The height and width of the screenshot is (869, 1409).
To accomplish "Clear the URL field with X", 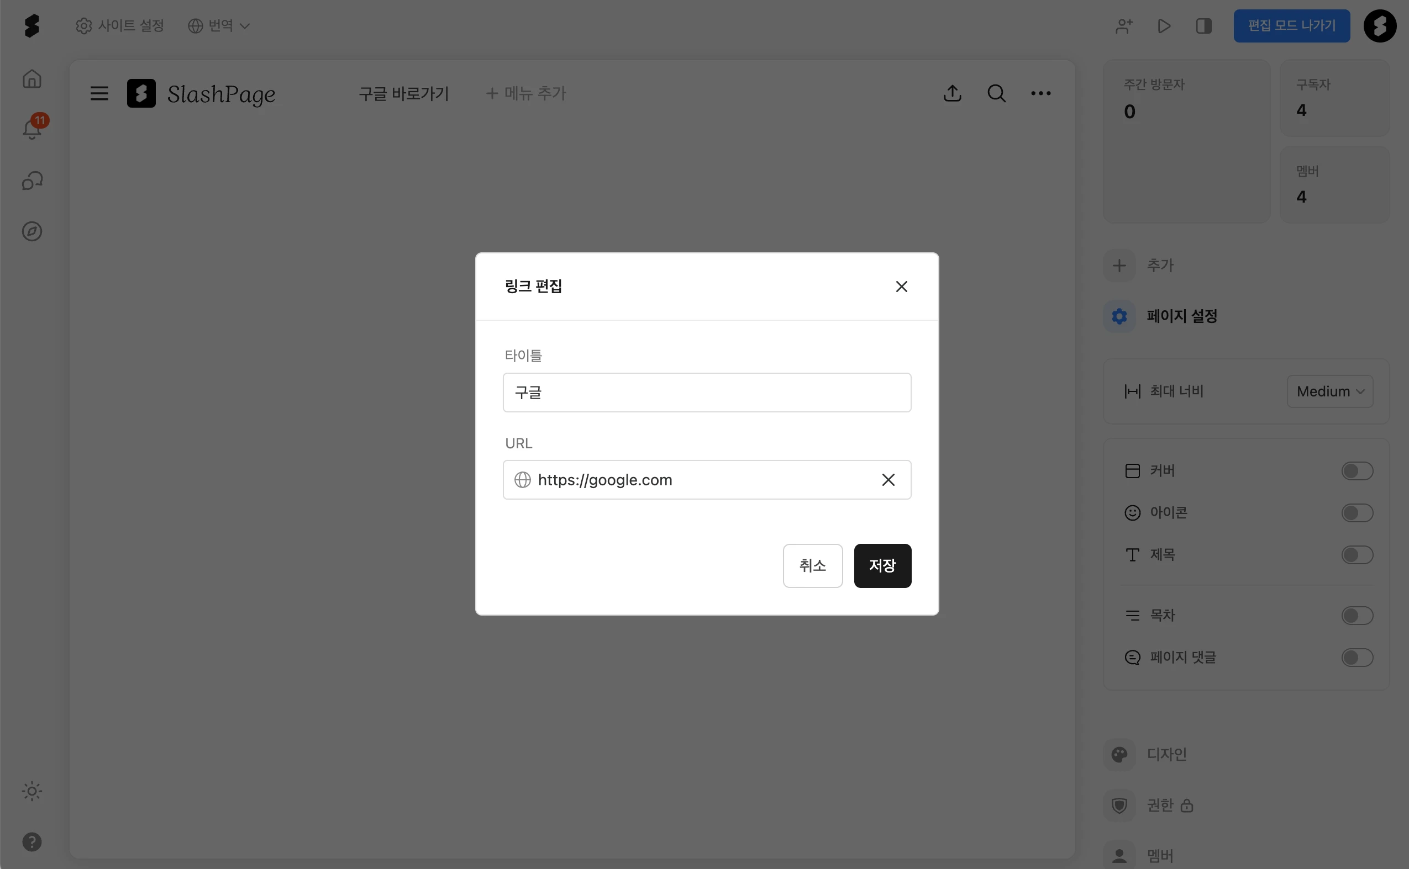I will tap(888, 480).
